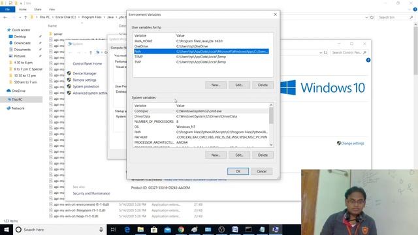Open Device Manager link in System window
This screenshot has height=235, width=418.
pos(84,73)
